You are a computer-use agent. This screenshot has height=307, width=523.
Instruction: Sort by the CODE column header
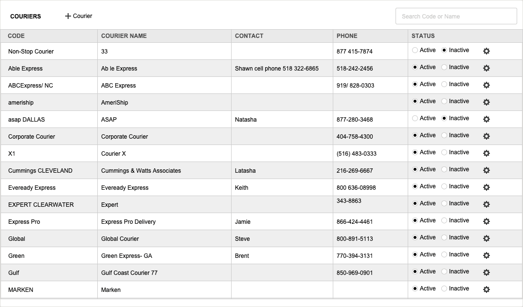(x=17, y=36)
